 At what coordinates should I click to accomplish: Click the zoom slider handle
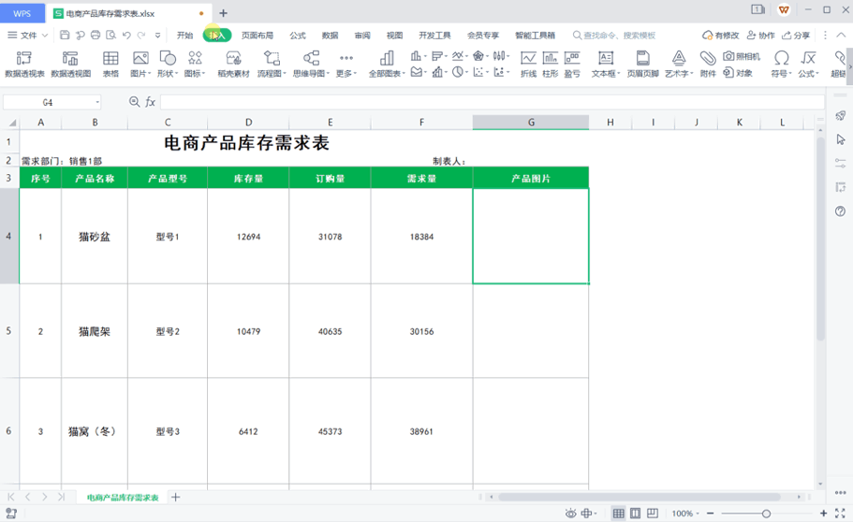766,514
